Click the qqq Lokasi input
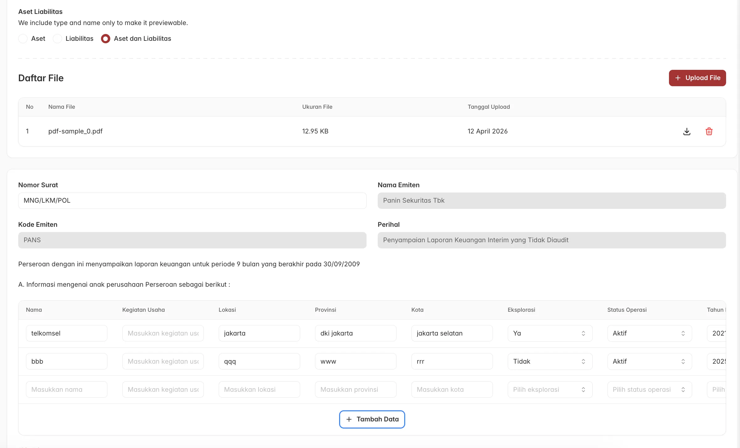The image size is (740, 448). (259, 361)
